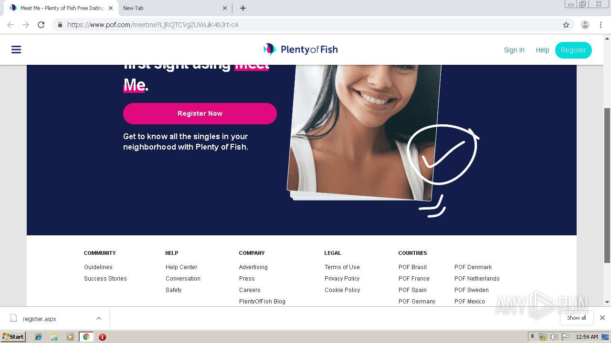
Task: Open POF Mexico link
Action: coord(470,302)
